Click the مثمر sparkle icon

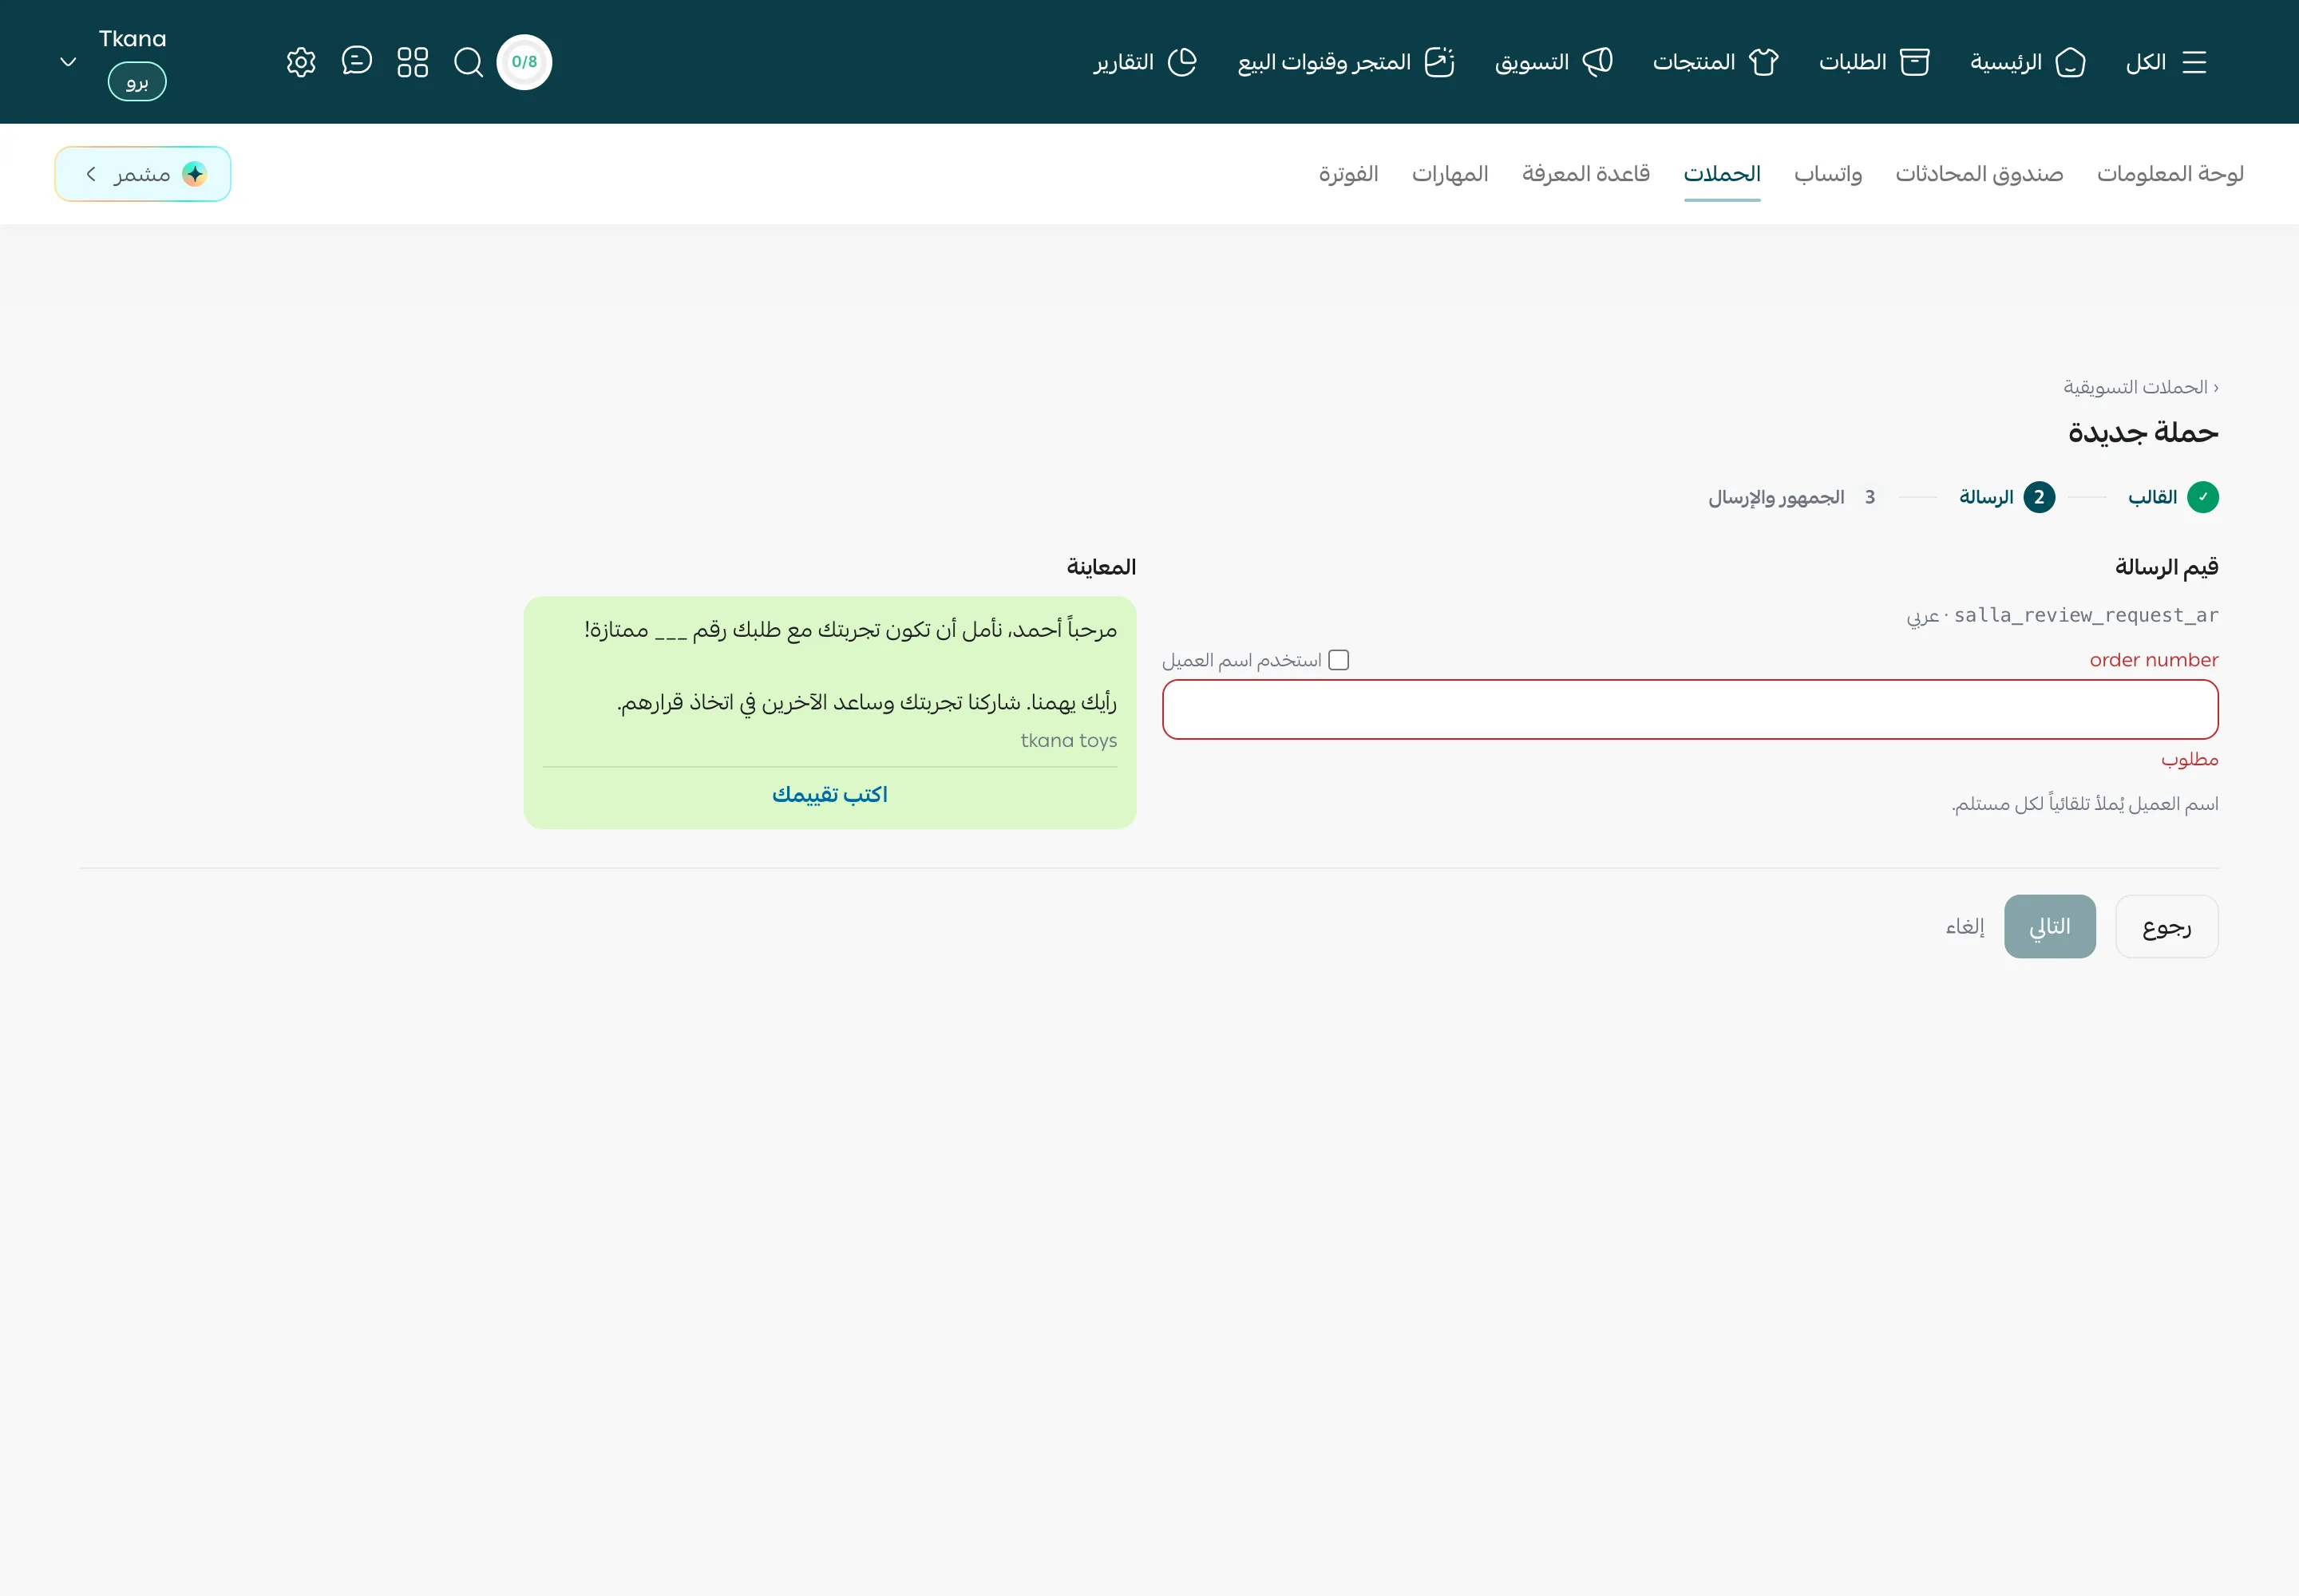(194, 174)
